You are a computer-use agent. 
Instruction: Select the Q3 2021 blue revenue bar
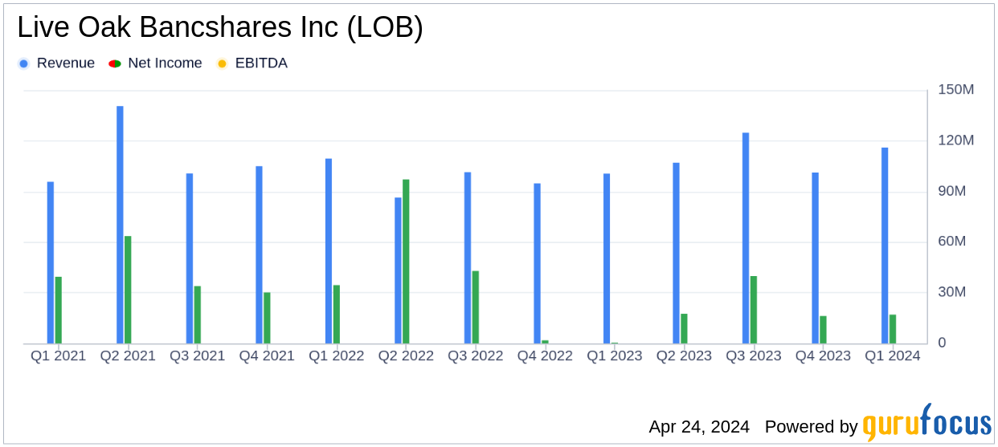coord(190,258)
